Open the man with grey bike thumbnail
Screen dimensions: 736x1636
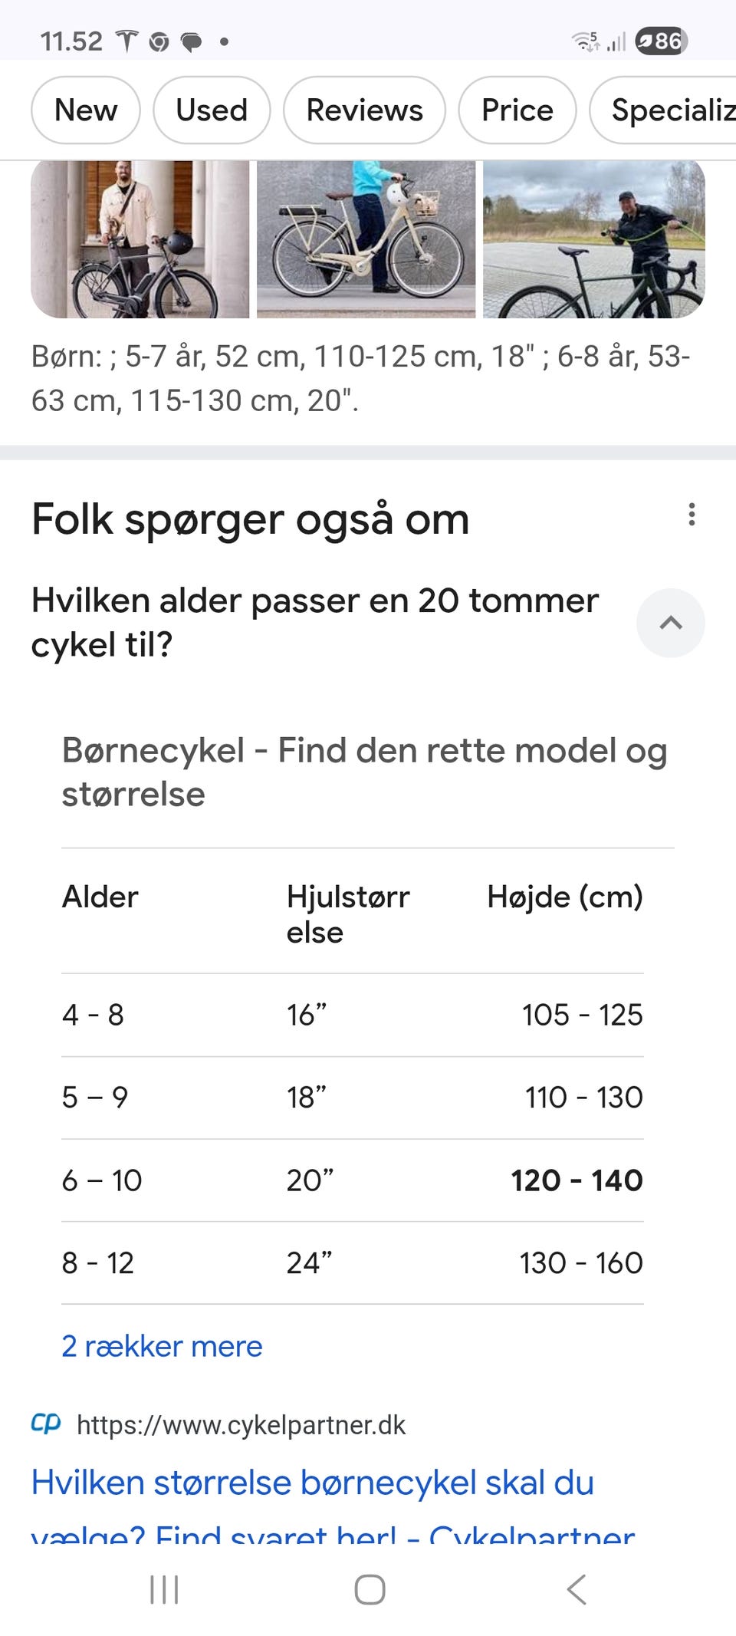click(140, 239)
